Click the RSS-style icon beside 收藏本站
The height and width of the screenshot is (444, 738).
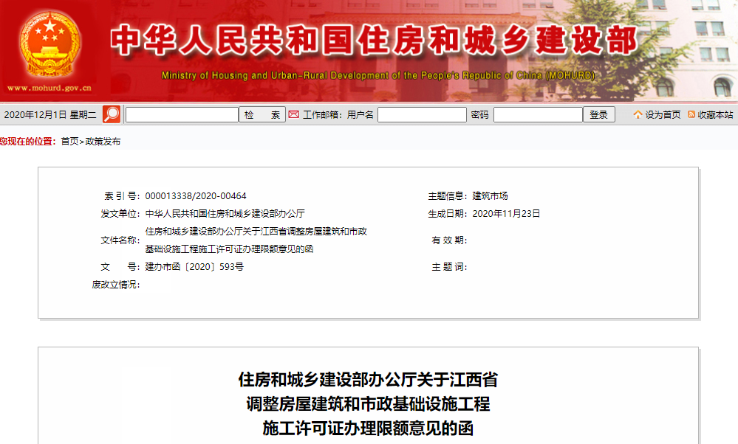click(691, 114)
